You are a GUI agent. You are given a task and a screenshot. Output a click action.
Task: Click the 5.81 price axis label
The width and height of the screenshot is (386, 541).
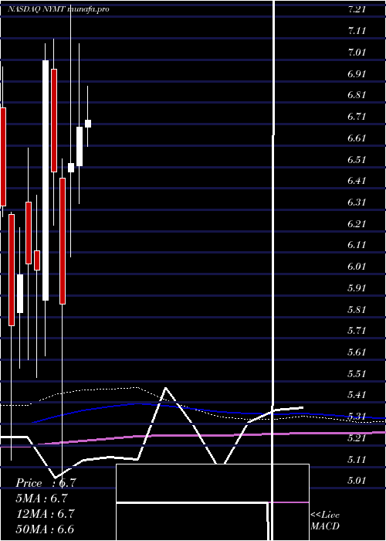(x=357, y=310)
